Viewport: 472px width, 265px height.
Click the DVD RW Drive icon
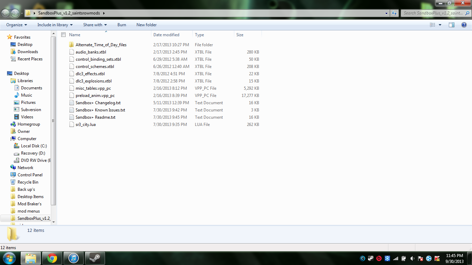[17, 160]
